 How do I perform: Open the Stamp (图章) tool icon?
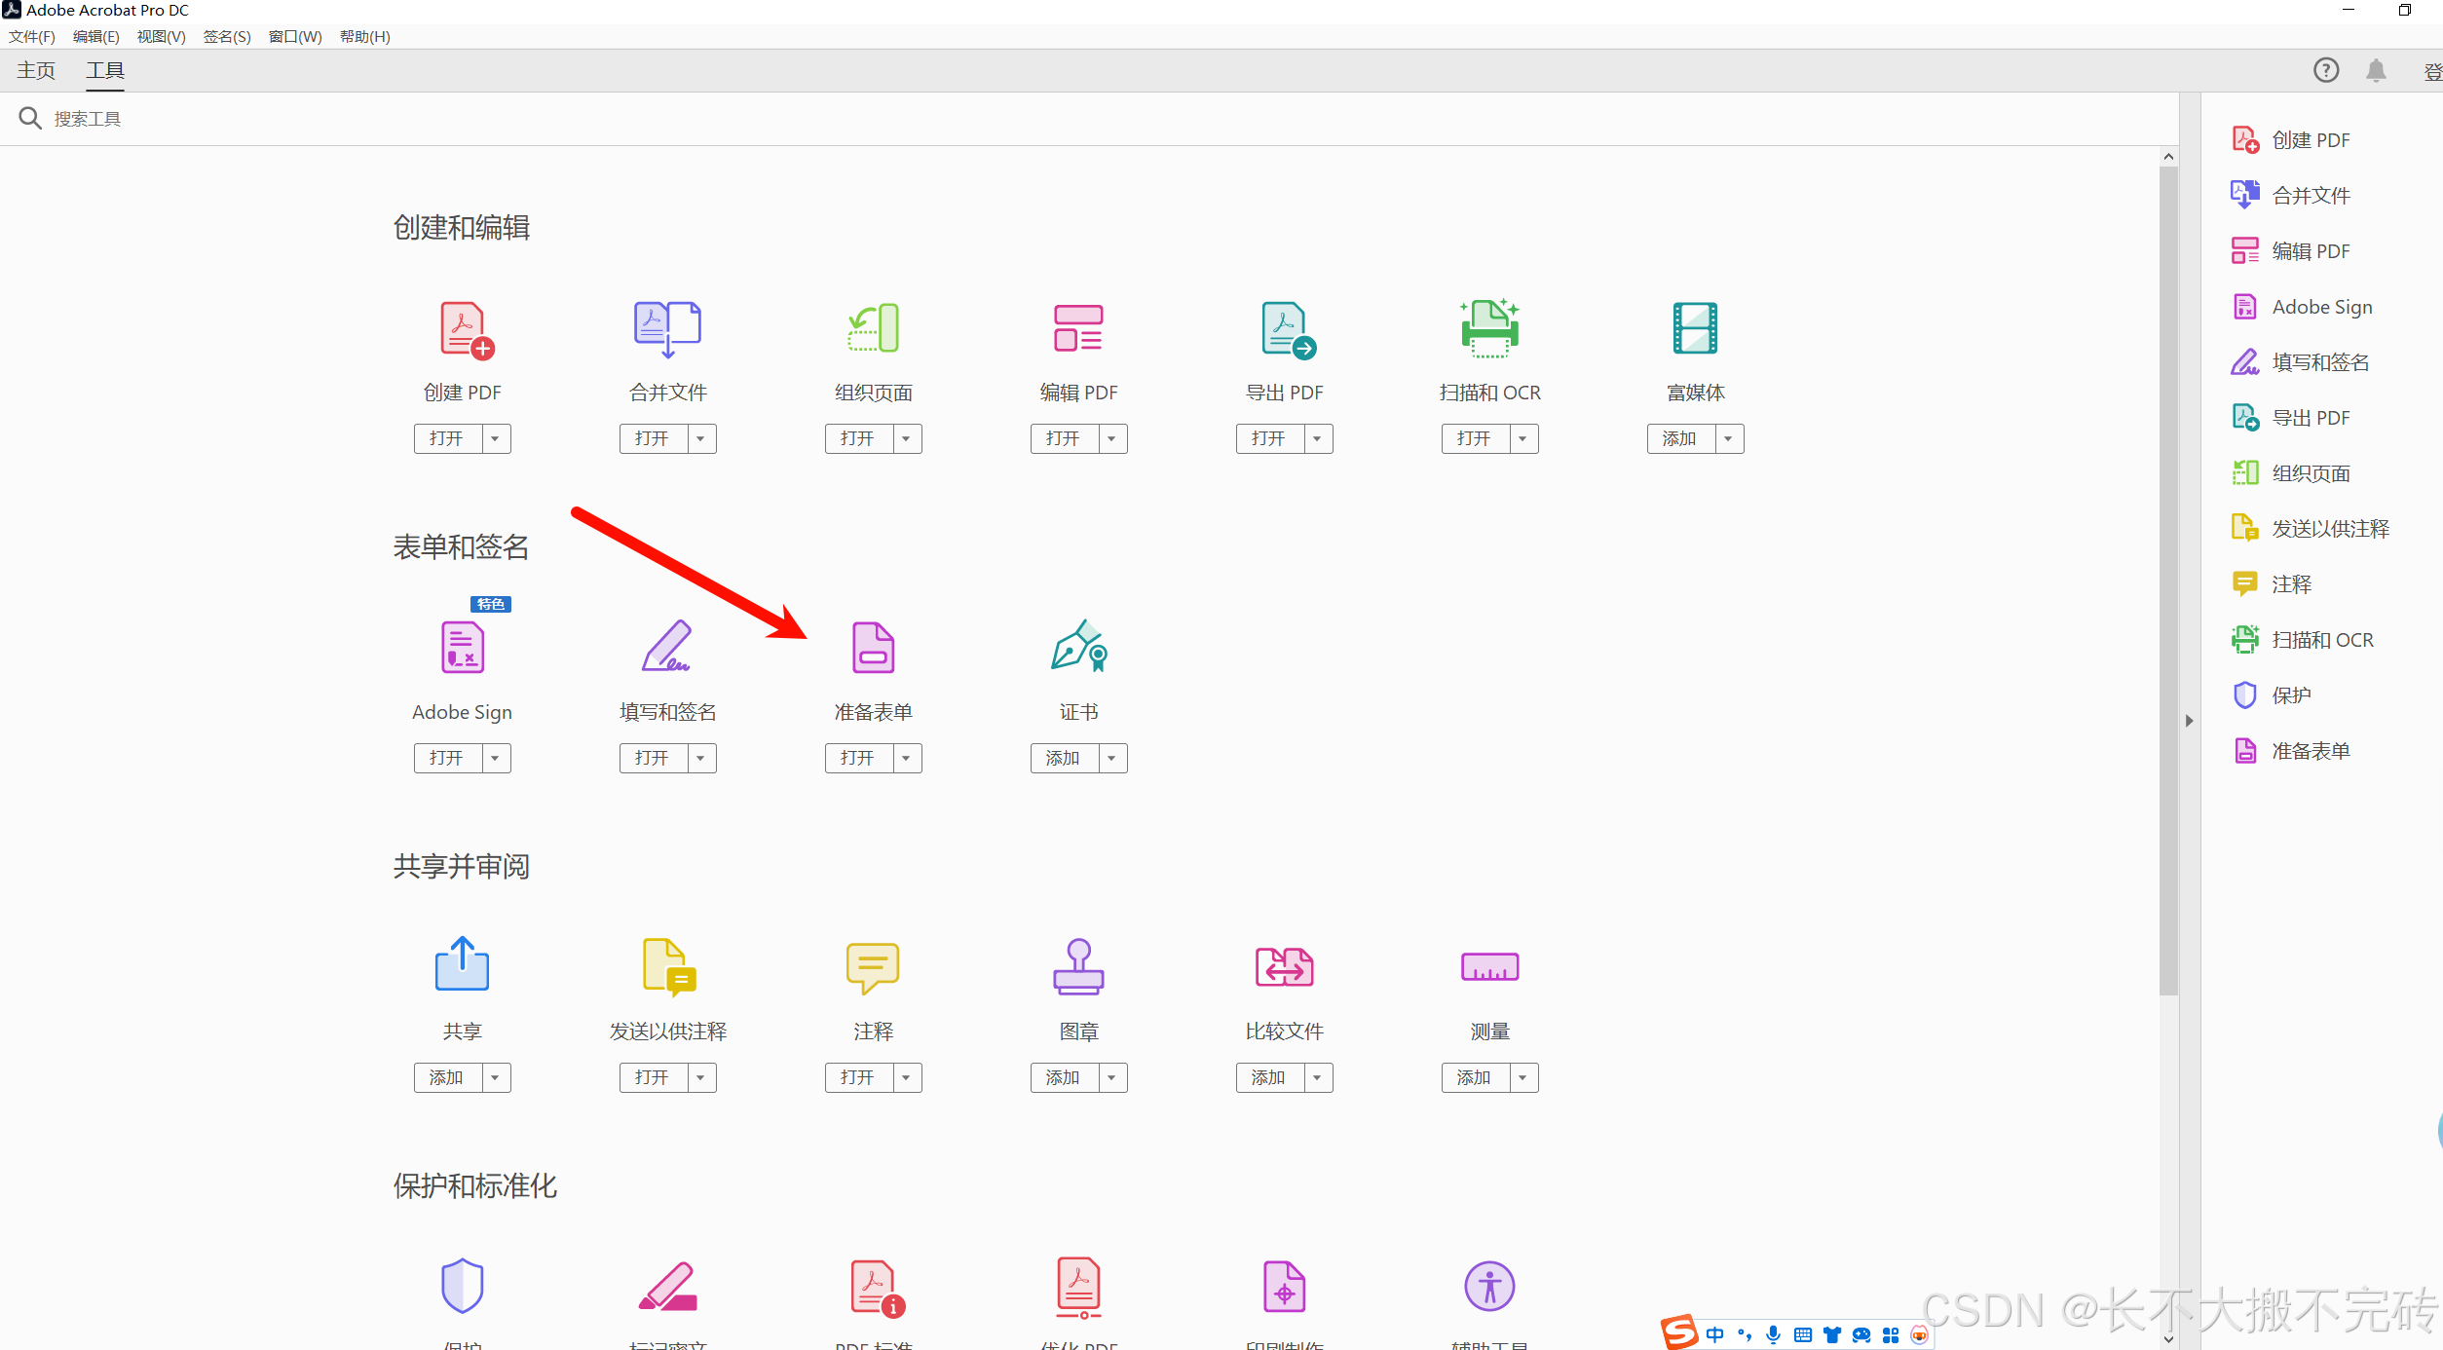[x=1078, y=966]
